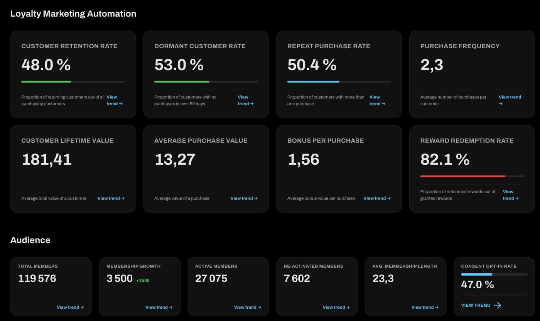Click the blue Repeat Purchase Rate progress bar

[339, 82]
